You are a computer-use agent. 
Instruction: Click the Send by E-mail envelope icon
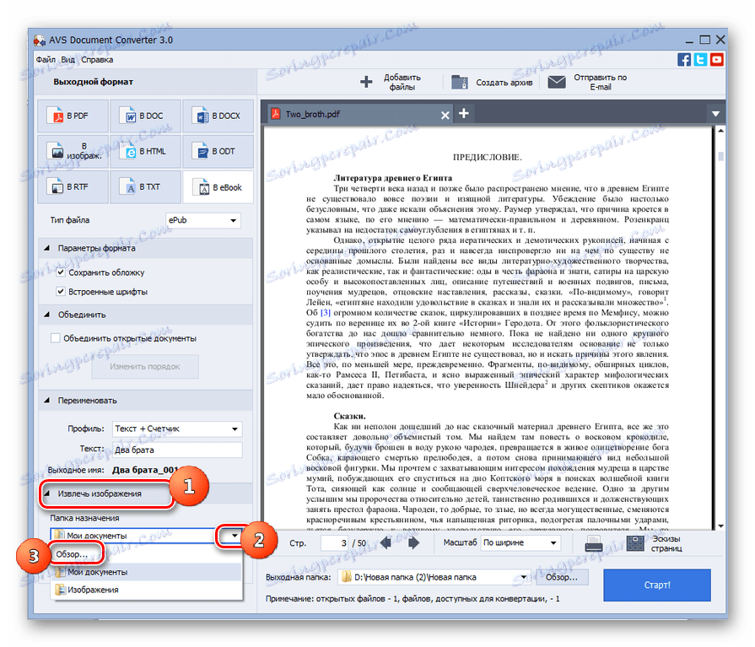pyautogui.click(x=557, y=82)
